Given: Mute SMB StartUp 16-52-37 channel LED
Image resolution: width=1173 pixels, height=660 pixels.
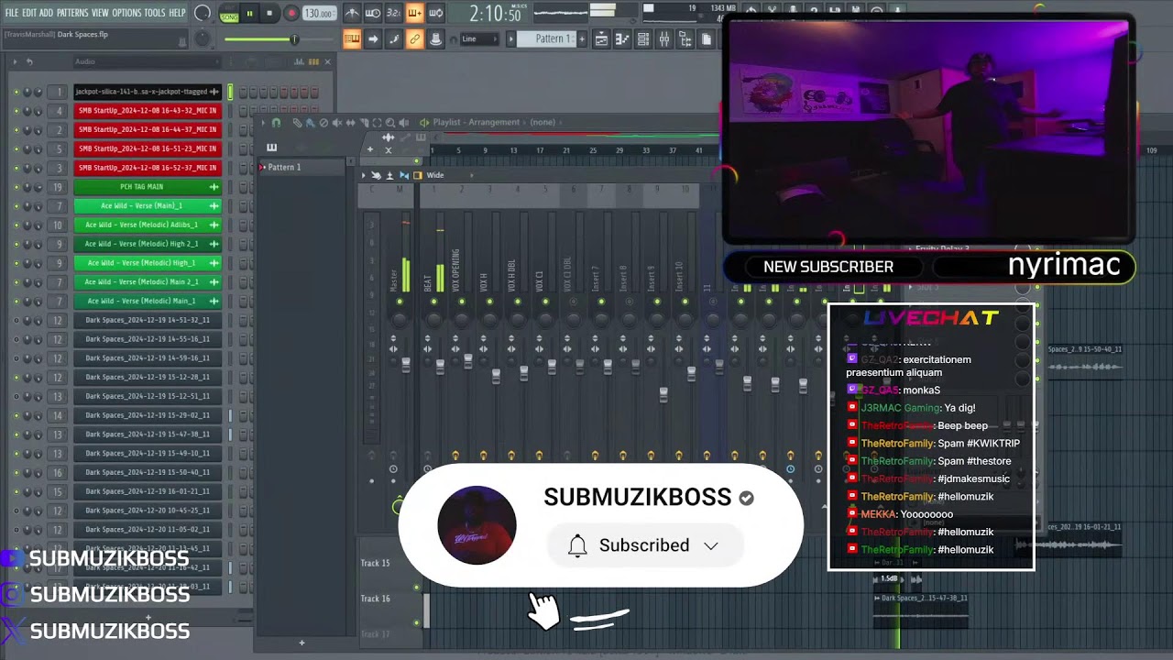Looking at the screenshot, I should click(x=16, y=168).
